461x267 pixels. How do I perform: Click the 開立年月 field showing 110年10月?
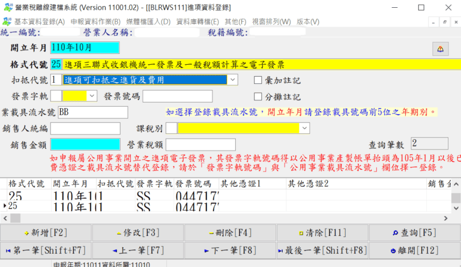click(x=85, y=47)
